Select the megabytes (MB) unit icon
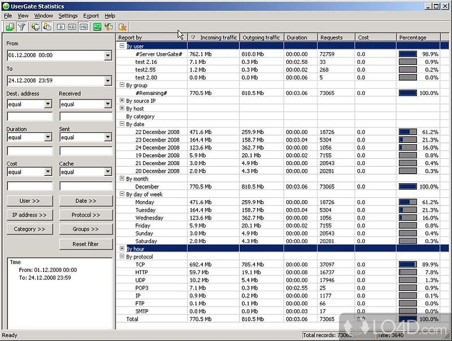452x341 pixels. [x=84, y=27]
